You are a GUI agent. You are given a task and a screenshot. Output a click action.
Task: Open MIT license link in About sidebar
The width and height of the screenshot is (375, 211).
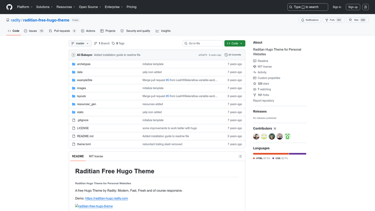[262, 67]
